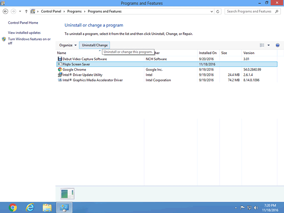
Task: Open the Organize menu
Action: 68,45
